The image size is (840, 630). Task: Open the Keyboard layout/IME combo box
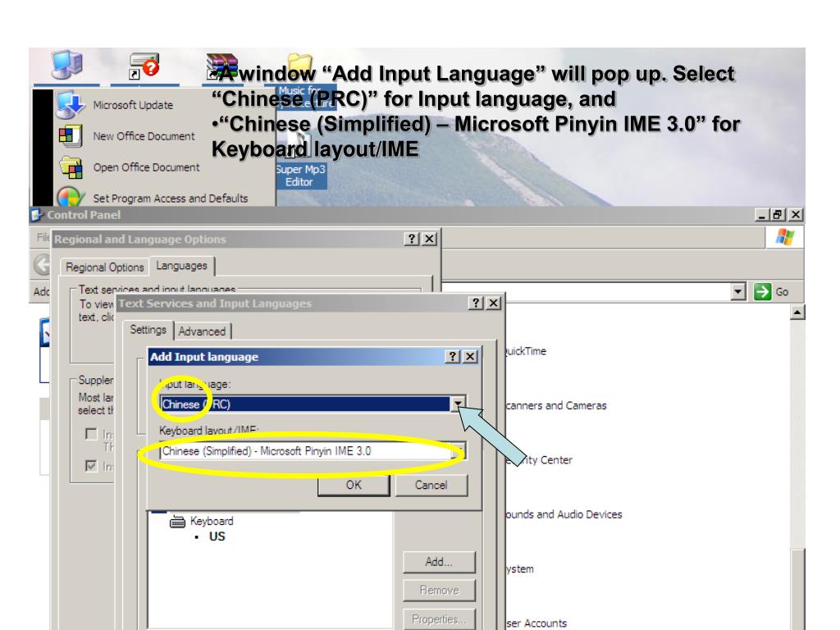313,451
